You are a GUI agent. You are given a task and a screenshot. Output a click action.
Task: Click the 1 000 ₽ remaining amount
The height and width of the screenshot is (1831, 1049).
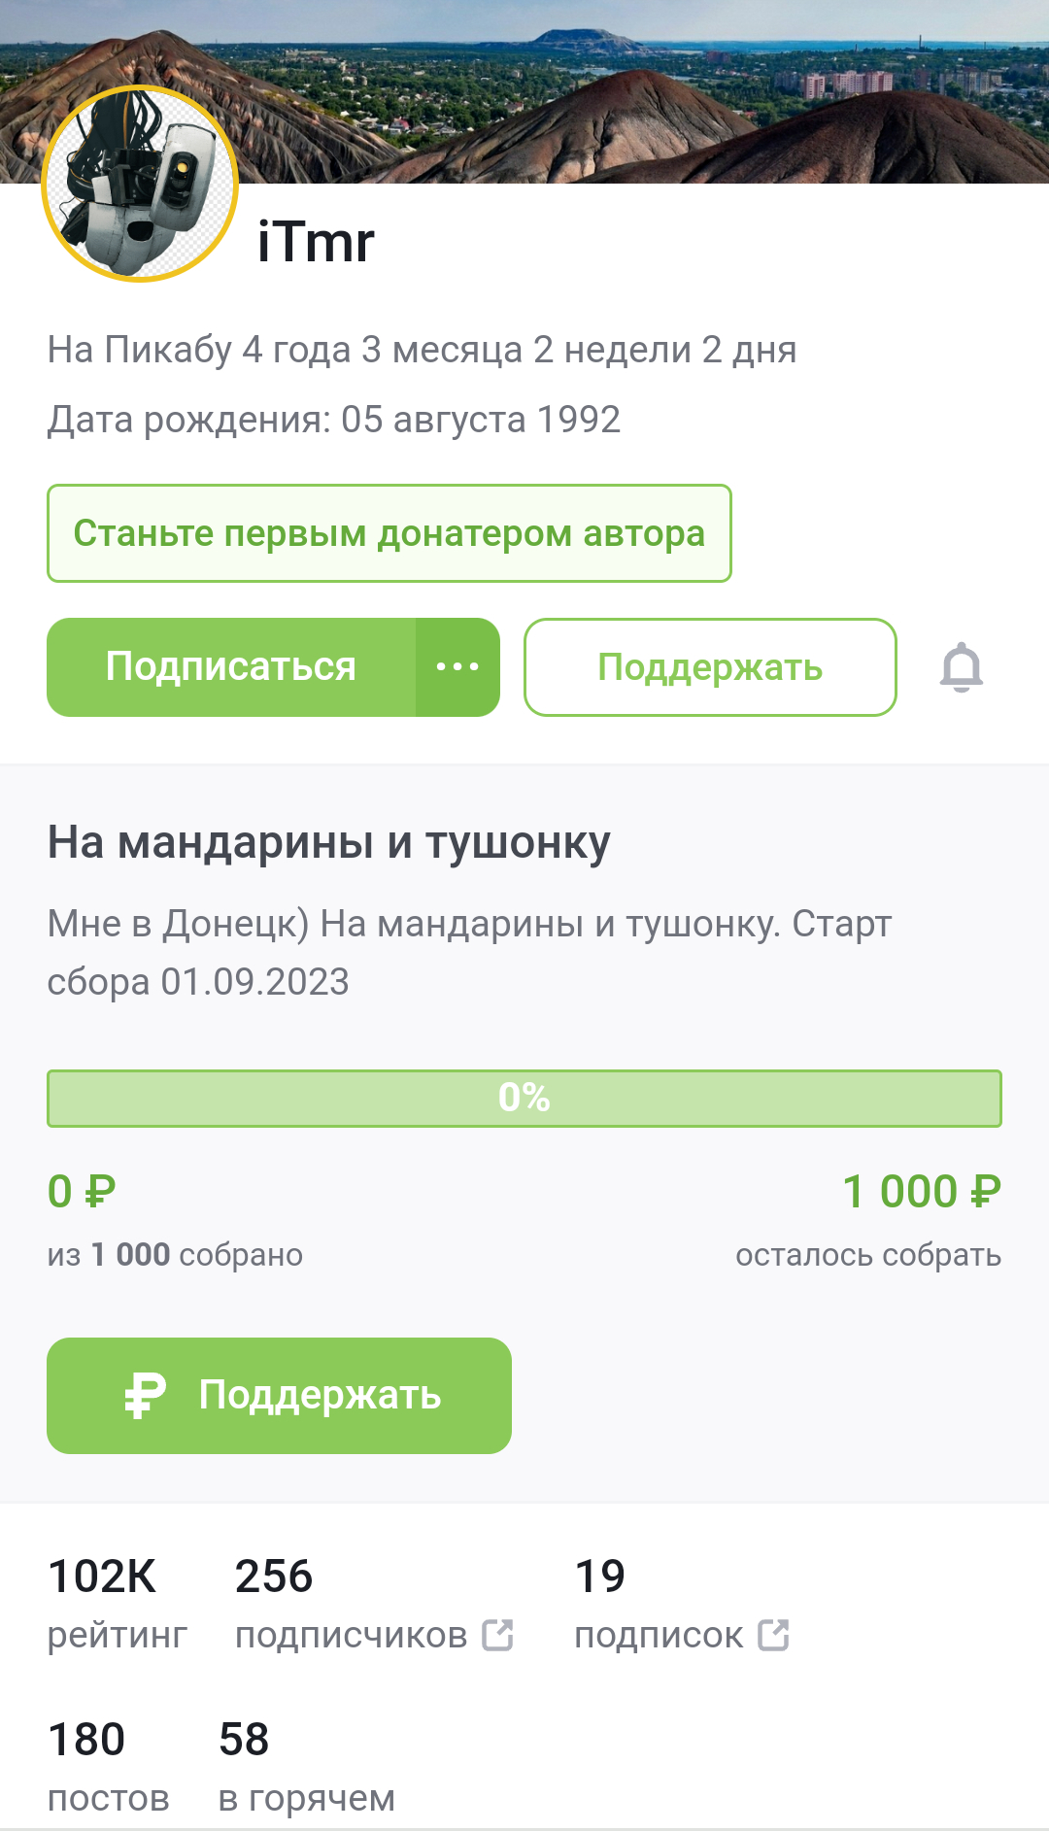921,1192
